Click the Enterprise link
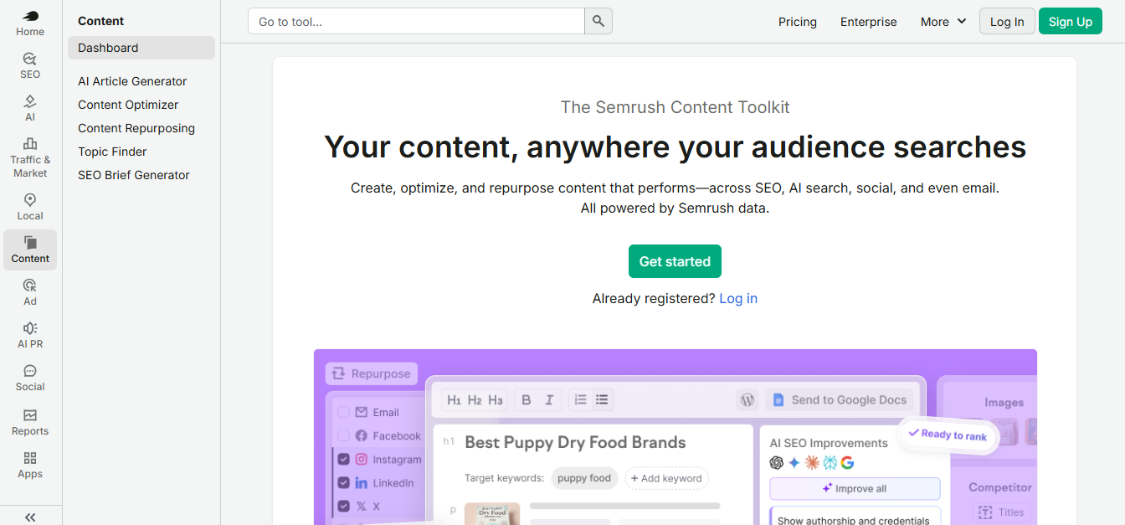Image resolution: width=1125 pixels, height=525 pixels. click(x=869, y=22)
